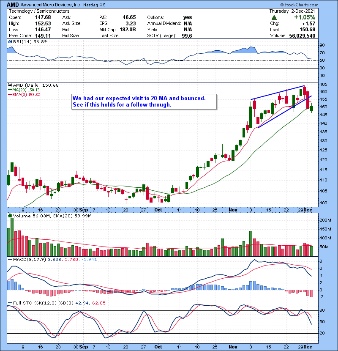Click the Volume figure 56,029,540
Image resolution: width=338 pixels, height=351 pixels.
point(302,36)
